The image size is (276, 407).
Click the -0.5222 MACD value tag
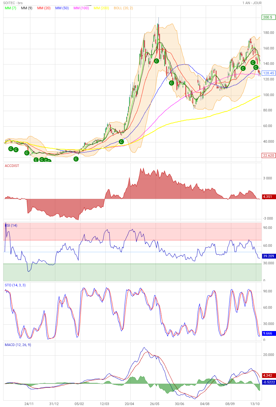coord(269,382)
